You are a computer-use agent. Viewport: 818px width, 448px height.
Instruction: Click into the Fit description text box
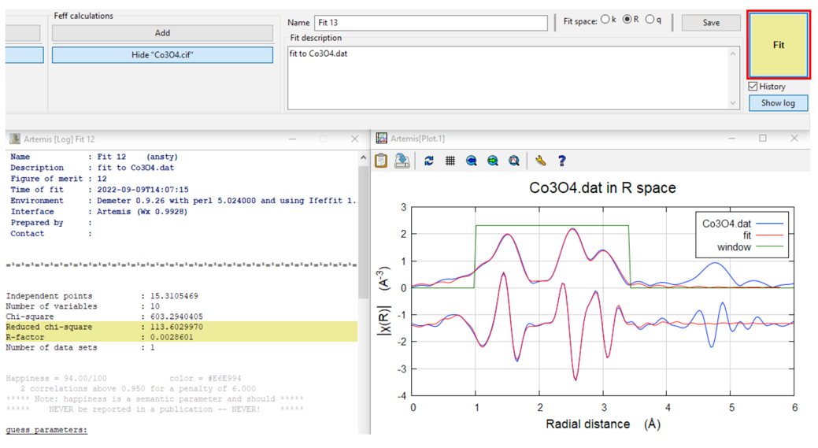506,78
